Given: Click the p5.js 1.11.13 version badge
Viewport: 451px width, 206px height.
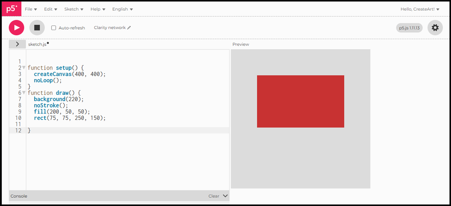Looking at the screenshot, I should [x=410, y=28].
